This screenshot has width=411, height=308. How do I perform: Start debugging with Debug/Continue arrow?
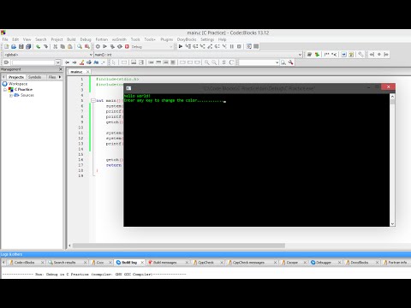point(181,46)
